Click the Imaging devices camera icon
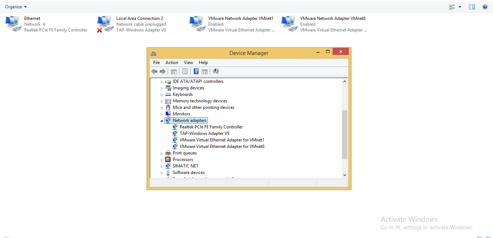 pyautogui.click(x=168, y=88)
